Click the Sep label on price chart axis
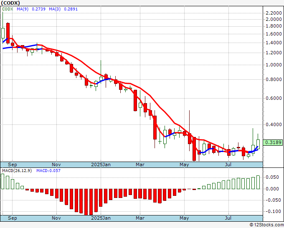Viewport: 284px width, 228px height. click(12, 165)
